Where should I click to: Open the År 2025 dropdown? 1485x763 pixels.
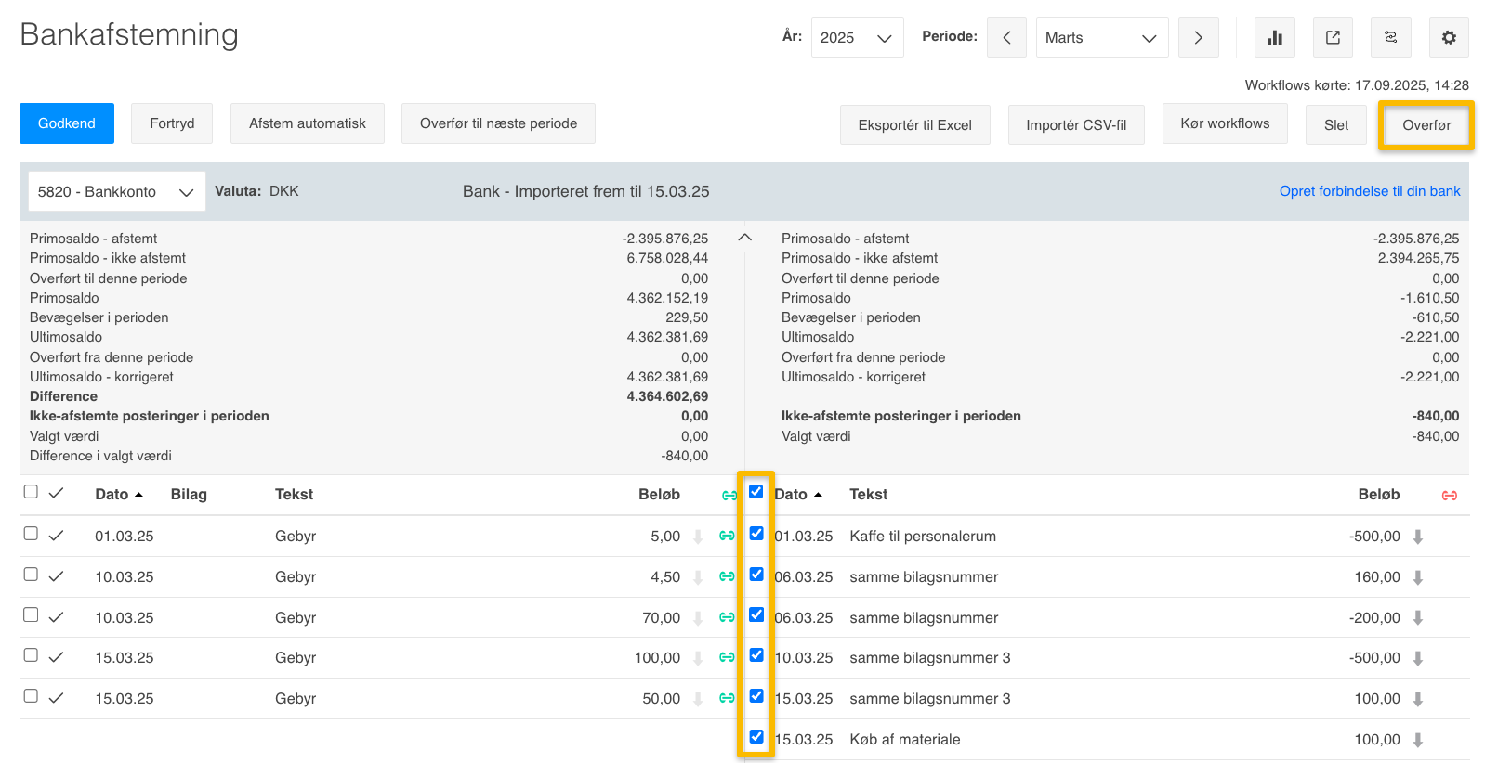pyautogui.click(x=856, y=37)
